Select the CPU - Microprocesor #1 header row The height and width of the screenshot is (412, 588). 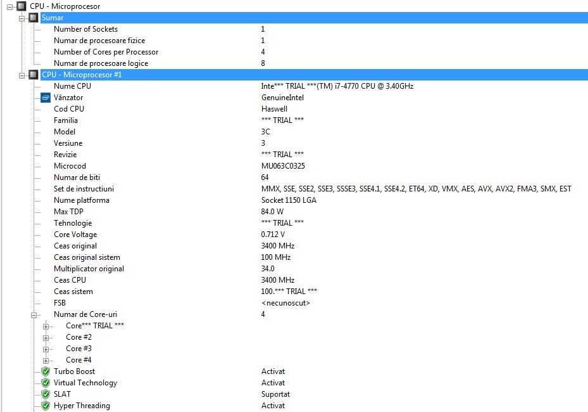tap(314, 75)
